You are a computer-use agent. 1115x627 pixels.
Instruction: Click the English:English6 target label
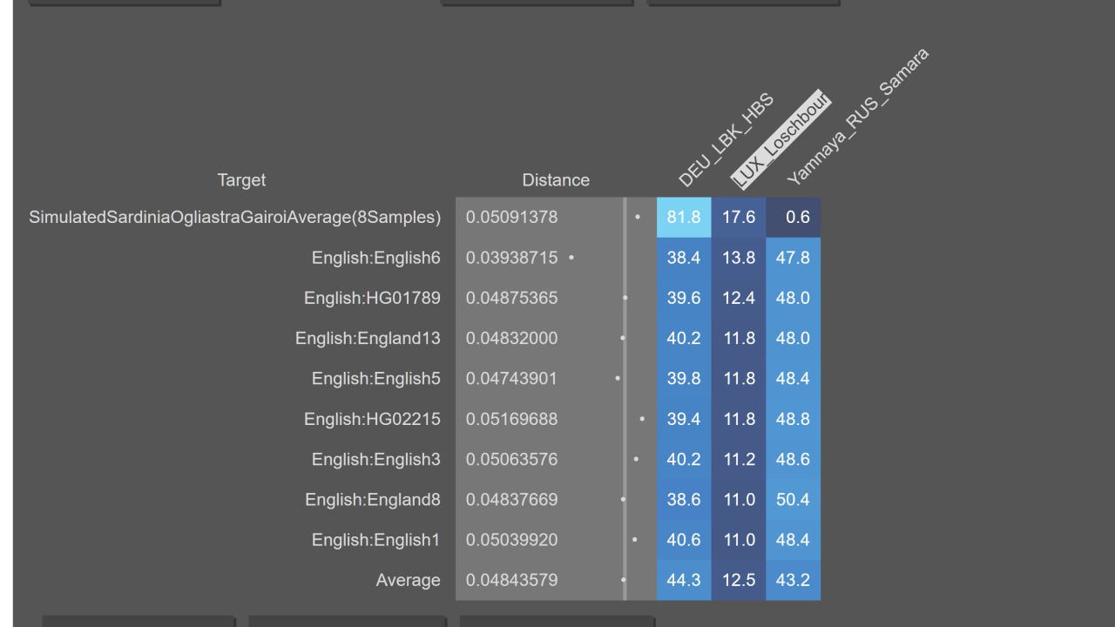[376, 258]
